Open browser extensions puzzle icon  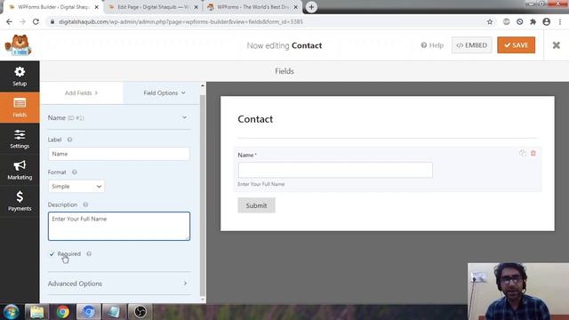pyautogui.click(x=533, y=21)
